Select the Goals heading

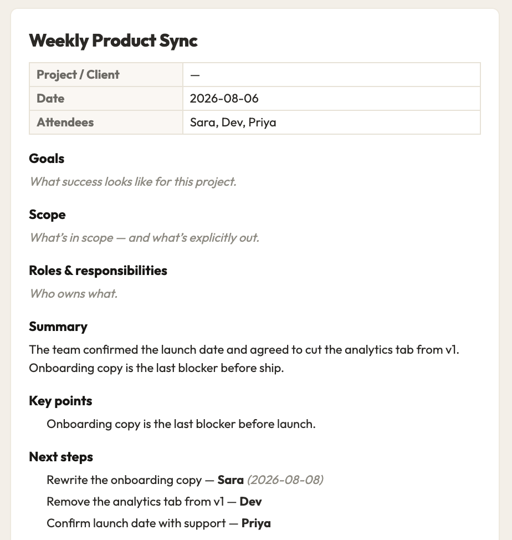point(47,159)
